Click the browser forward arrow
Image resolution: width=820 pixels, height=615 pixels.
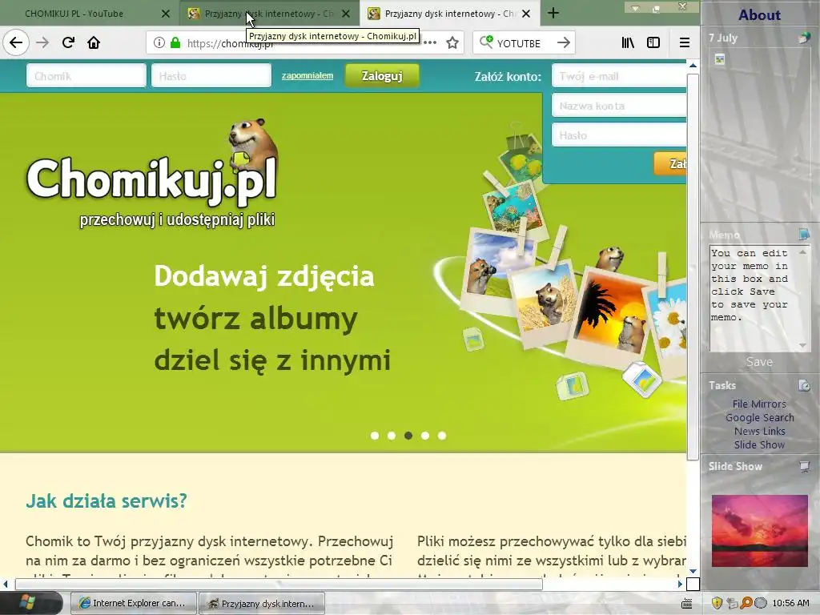coord(42,42)
